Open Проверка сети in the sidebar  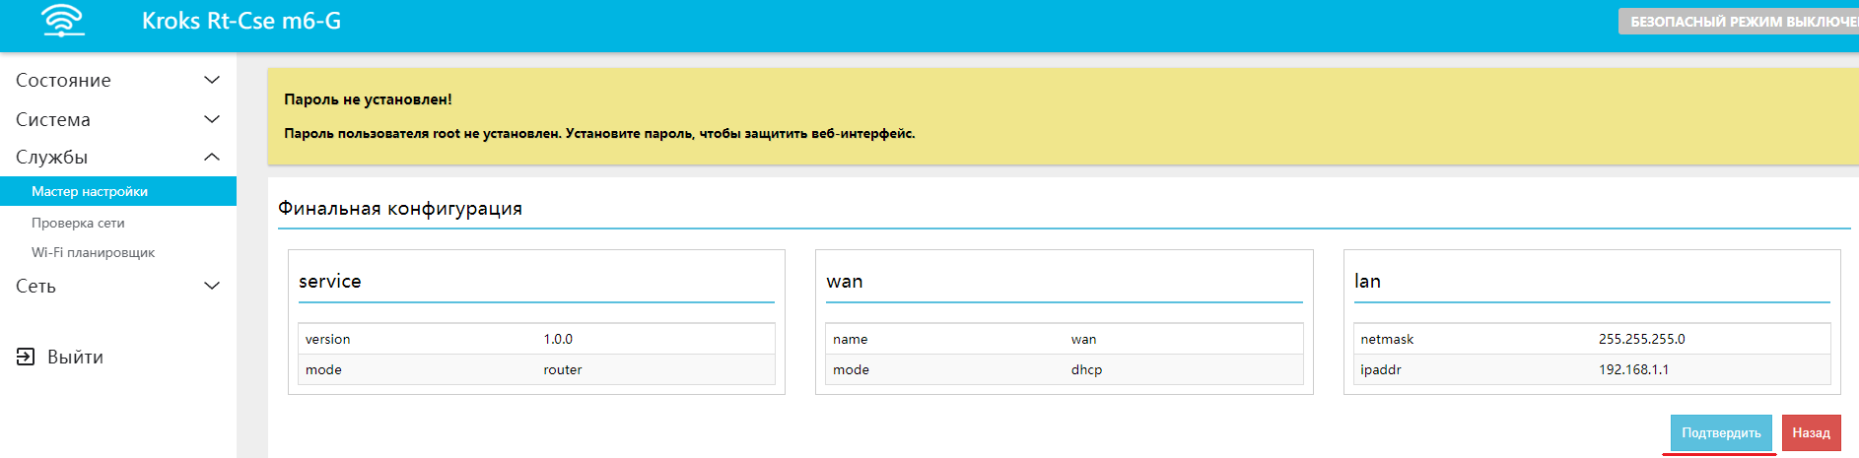(x=78, y=223)
